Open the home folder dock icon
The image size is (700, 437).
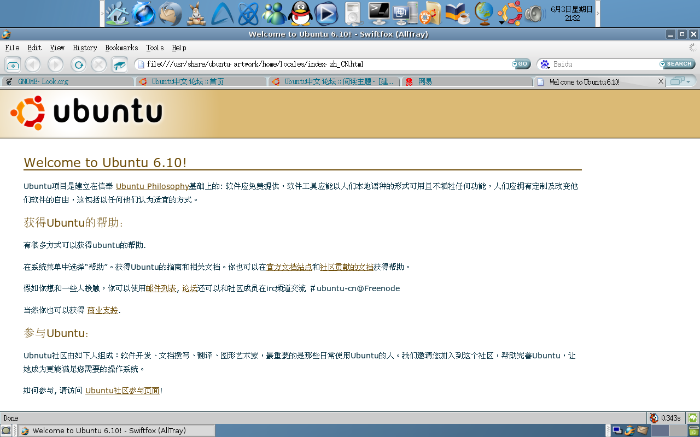click(x=118, y=14)
